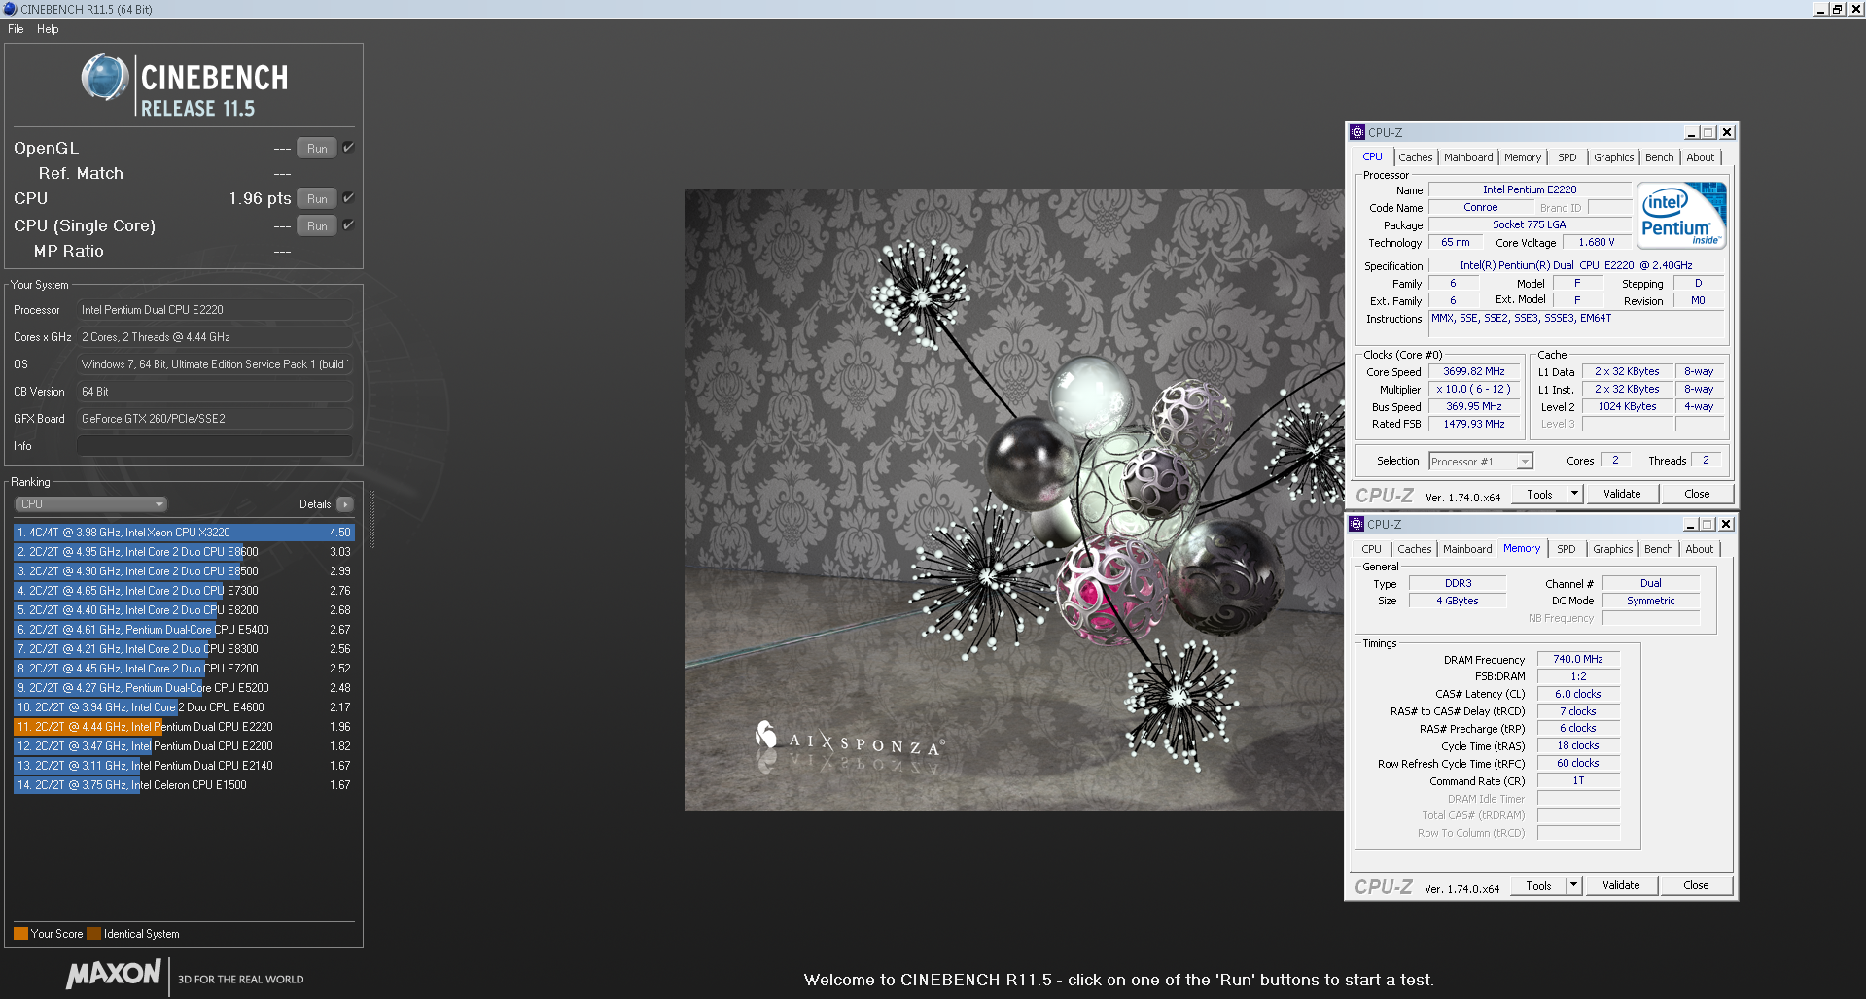Viewport: 1866px width, 999px height.
Task: Restore the Cinebench main window
Action: (x=1837, y=9)
